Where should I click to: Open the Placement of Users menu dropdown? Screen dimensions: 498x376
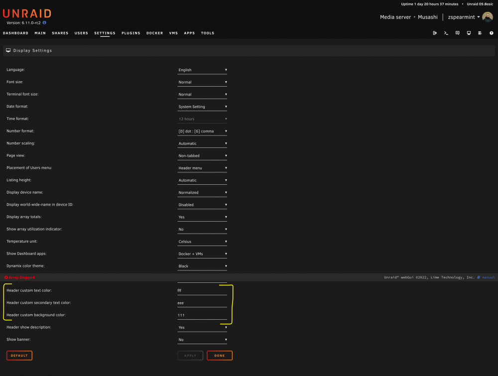[202, 168]
